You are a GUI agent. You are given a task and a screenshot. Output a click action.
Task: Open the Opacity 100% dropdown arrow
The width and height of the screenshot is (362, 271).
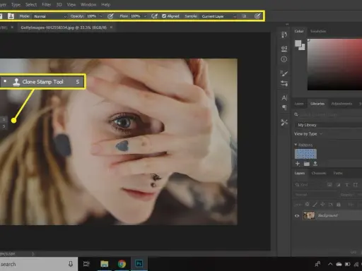click(x=101, y=16)
